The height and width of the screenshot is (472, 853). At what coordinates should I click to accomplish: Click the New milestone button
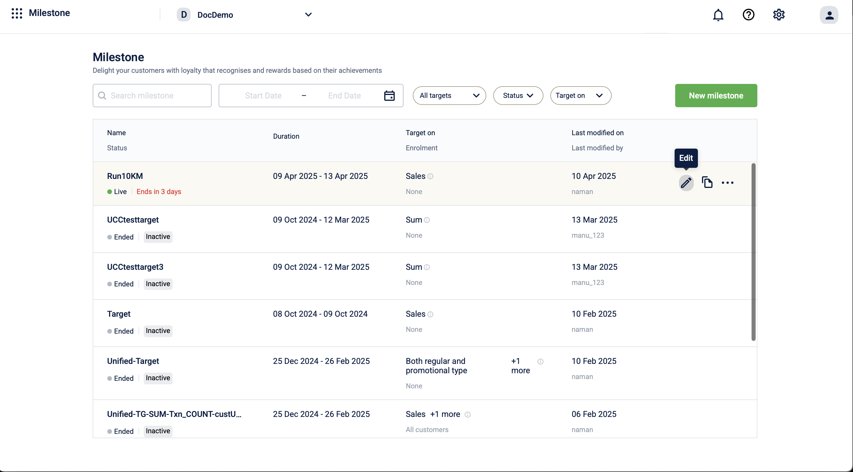pyautogui.click(x=716, y=96)
